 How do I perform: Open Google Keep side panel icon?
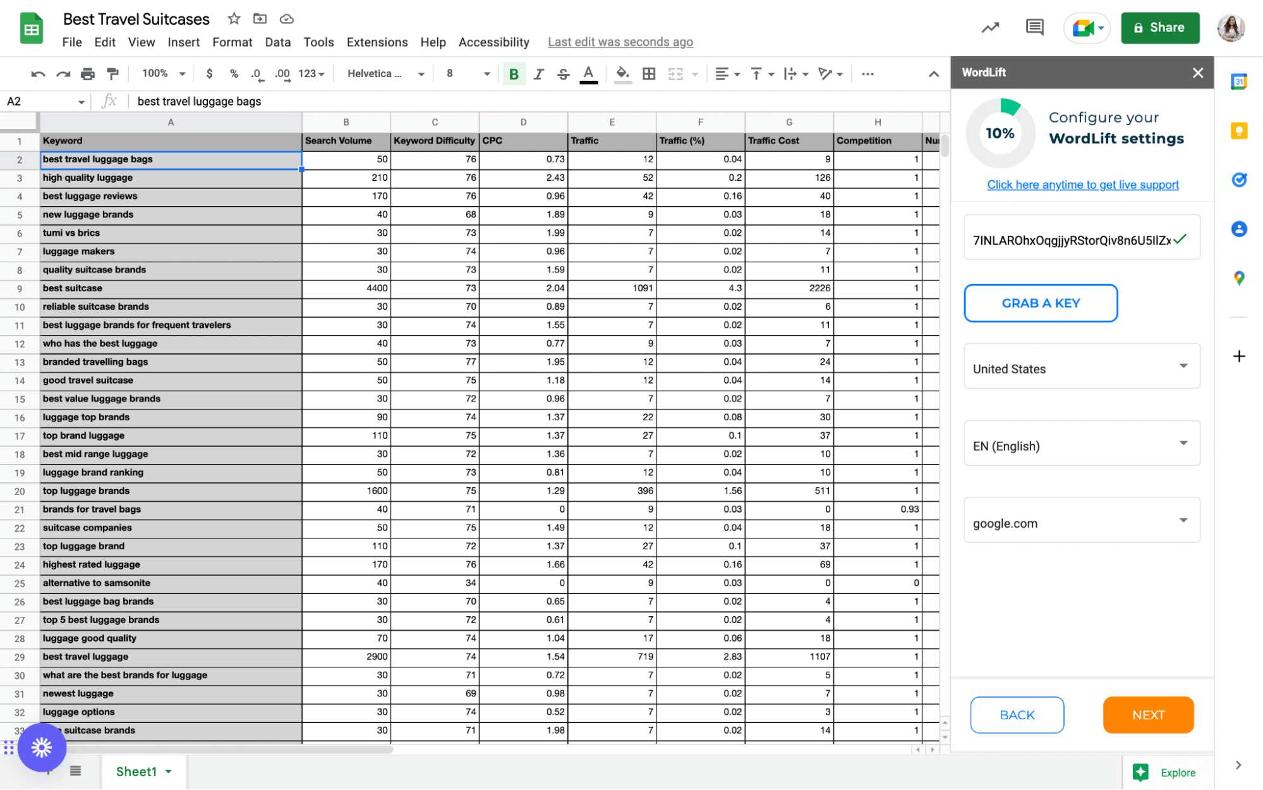(x=1238, y=131)
